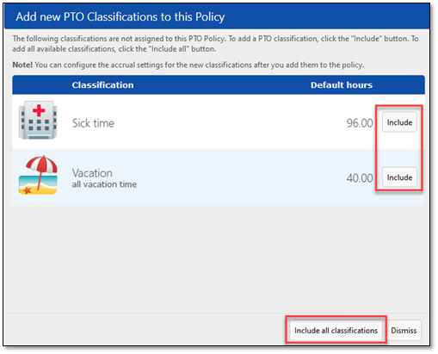Click the Classification column header
The image size is (438, 354).
click(x=102, y=85)
